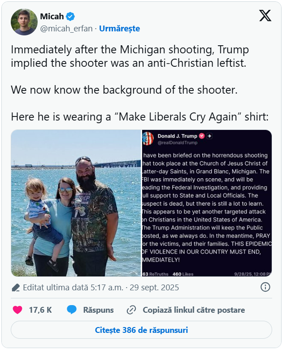Click the 17,6 K likes count
The image size is (282, 349).
[x=40, y=310]
